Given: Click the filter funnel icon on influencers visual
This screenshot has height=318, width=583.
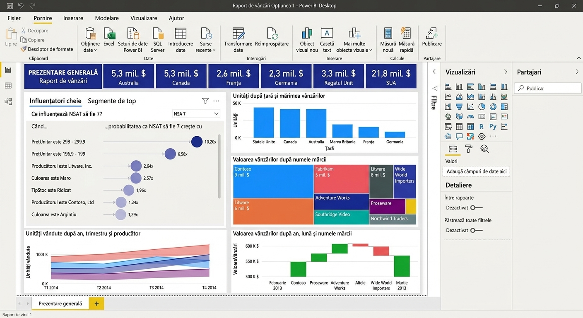Looking at the screenshot, I should [205, 101].
